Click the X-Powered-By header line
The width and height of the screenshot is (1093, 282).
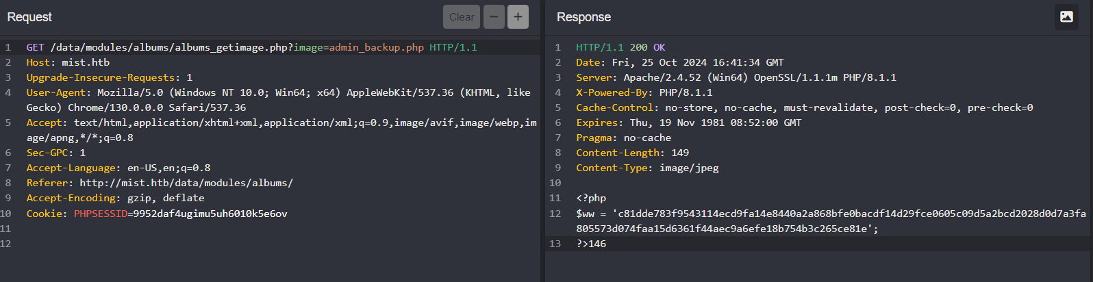(x=644, y=92)
